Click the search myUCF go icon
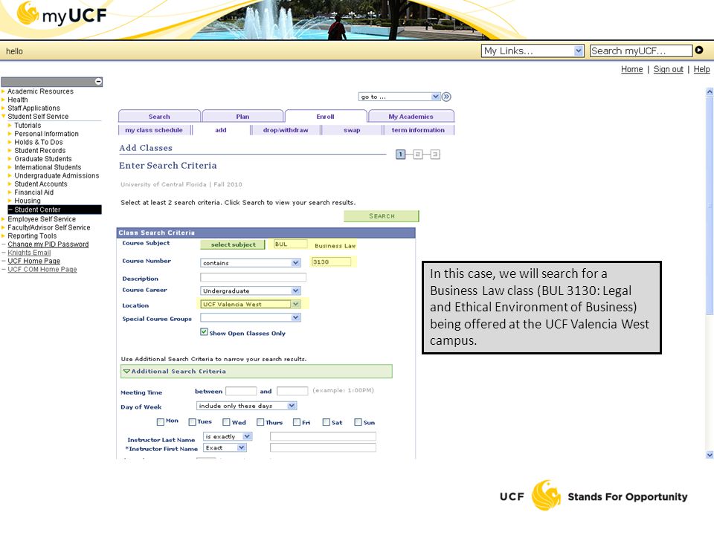This screenshot has height=535, width=714. click(x=699, y=50)
